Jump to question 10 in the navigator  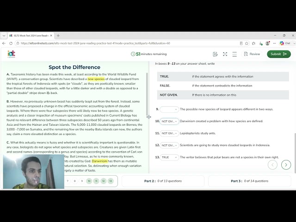point(89,181)
